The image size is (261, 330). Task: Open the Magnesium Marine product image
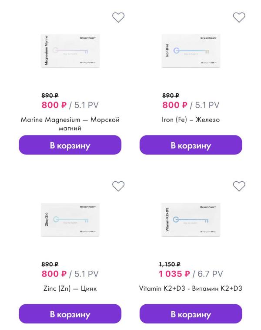pos(70,50)
